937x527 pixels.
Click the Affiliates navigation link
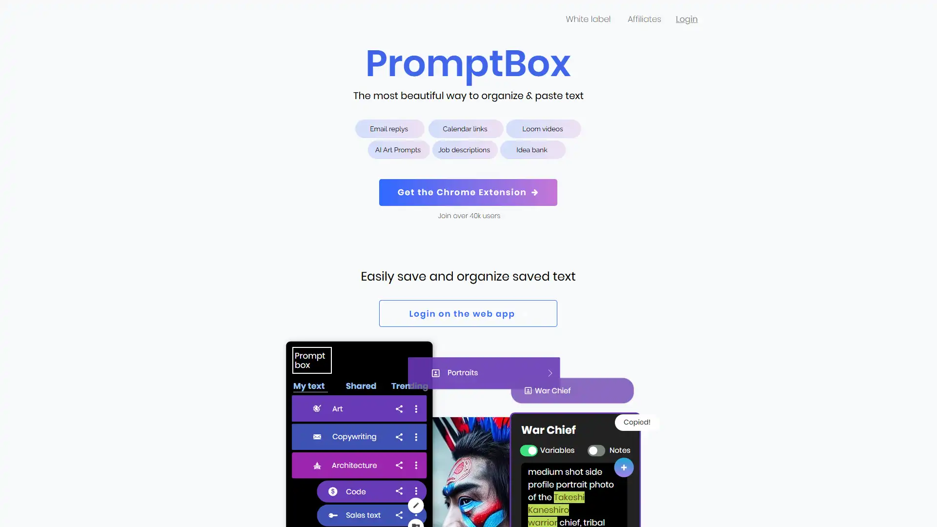tap(644, 19)
